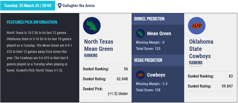The width and height of the screenshot is (238, 103).
Task: Click the large Oklahoma State OSU logo
Action: [196, 26]
